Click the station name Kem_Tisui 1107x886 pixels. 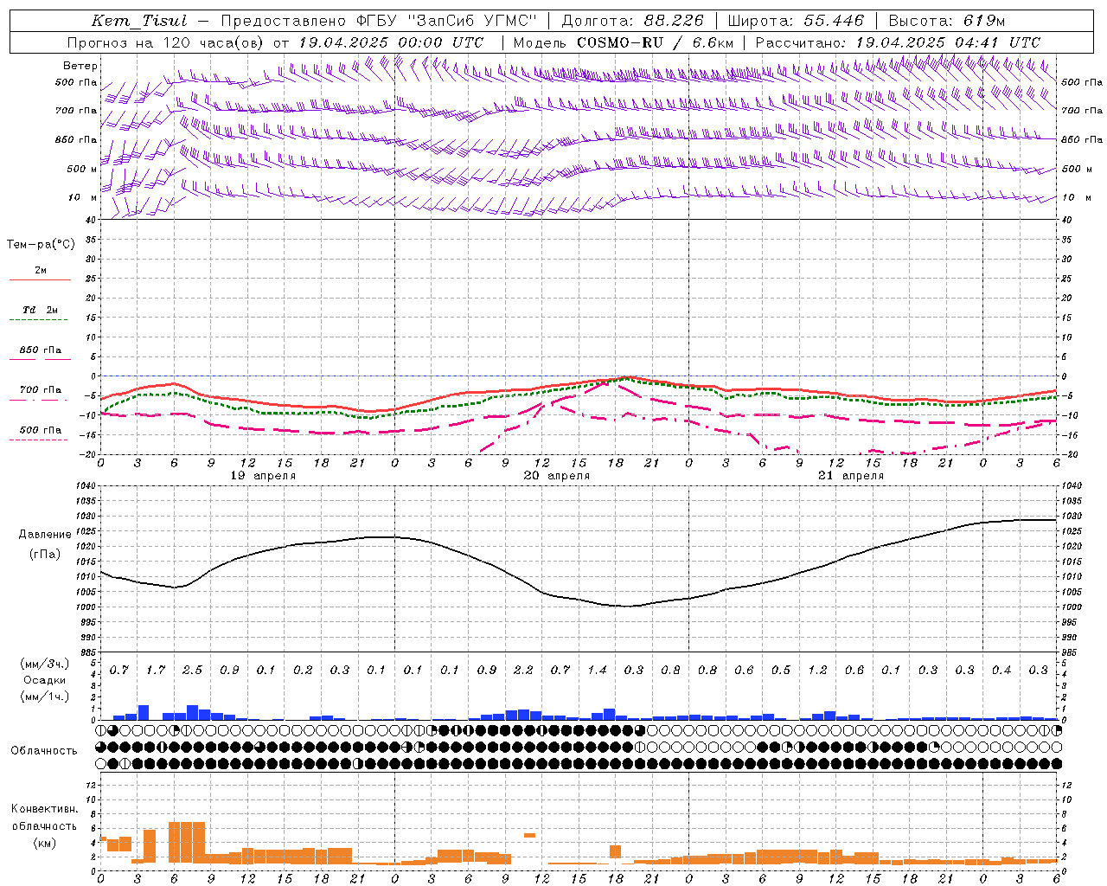138,21
